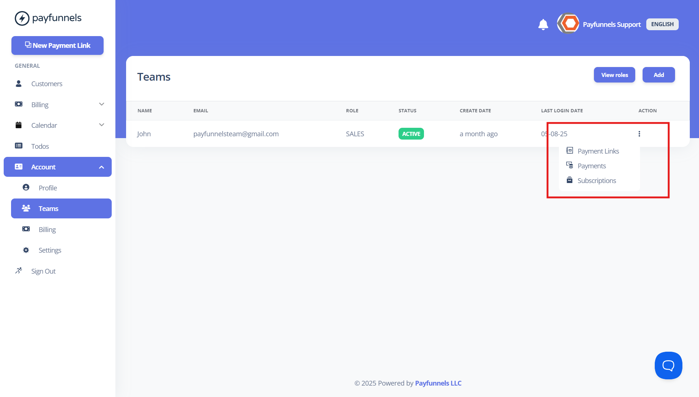Click the Billing money icon under General
The image size is (699, 397).
(x=18, y=104)
